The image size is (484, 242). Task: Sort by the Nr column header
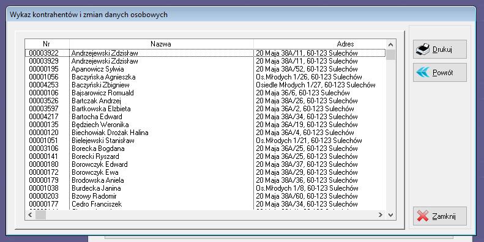click(x=47, y=44)
